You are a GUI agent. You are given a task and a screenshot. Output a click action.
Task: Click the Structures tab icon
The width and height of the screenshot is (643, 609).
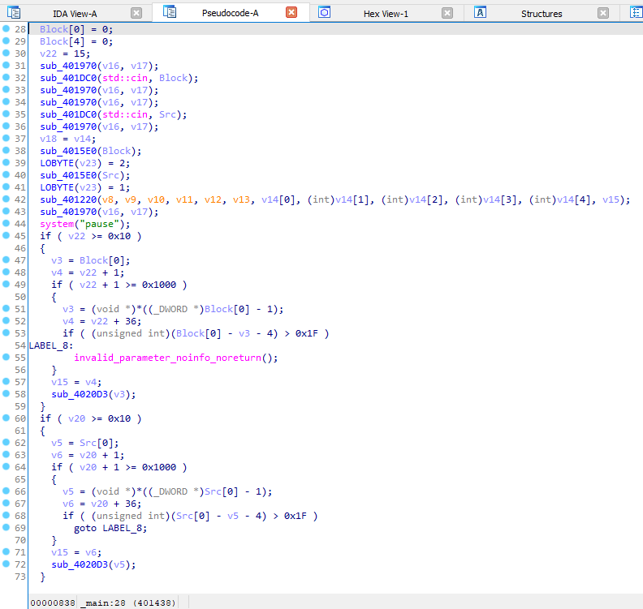coord(480,12)
